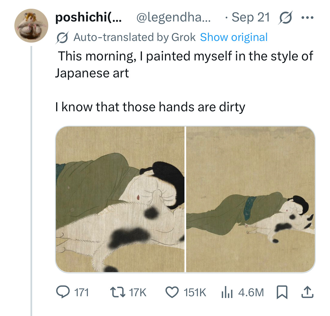
Task: Bookmark this post
Action: tap(282, 292)
